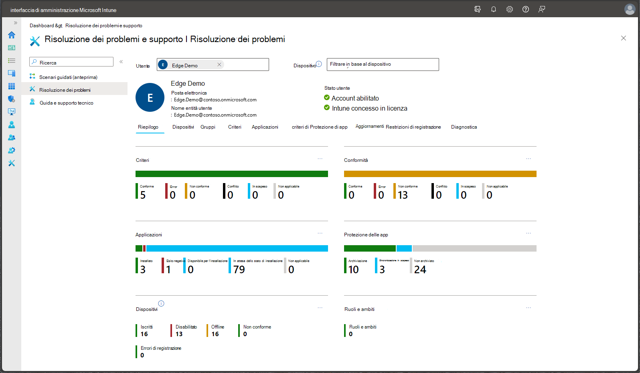
Task: Switch to the Applicazioni tab
Action: click(265, 127)
